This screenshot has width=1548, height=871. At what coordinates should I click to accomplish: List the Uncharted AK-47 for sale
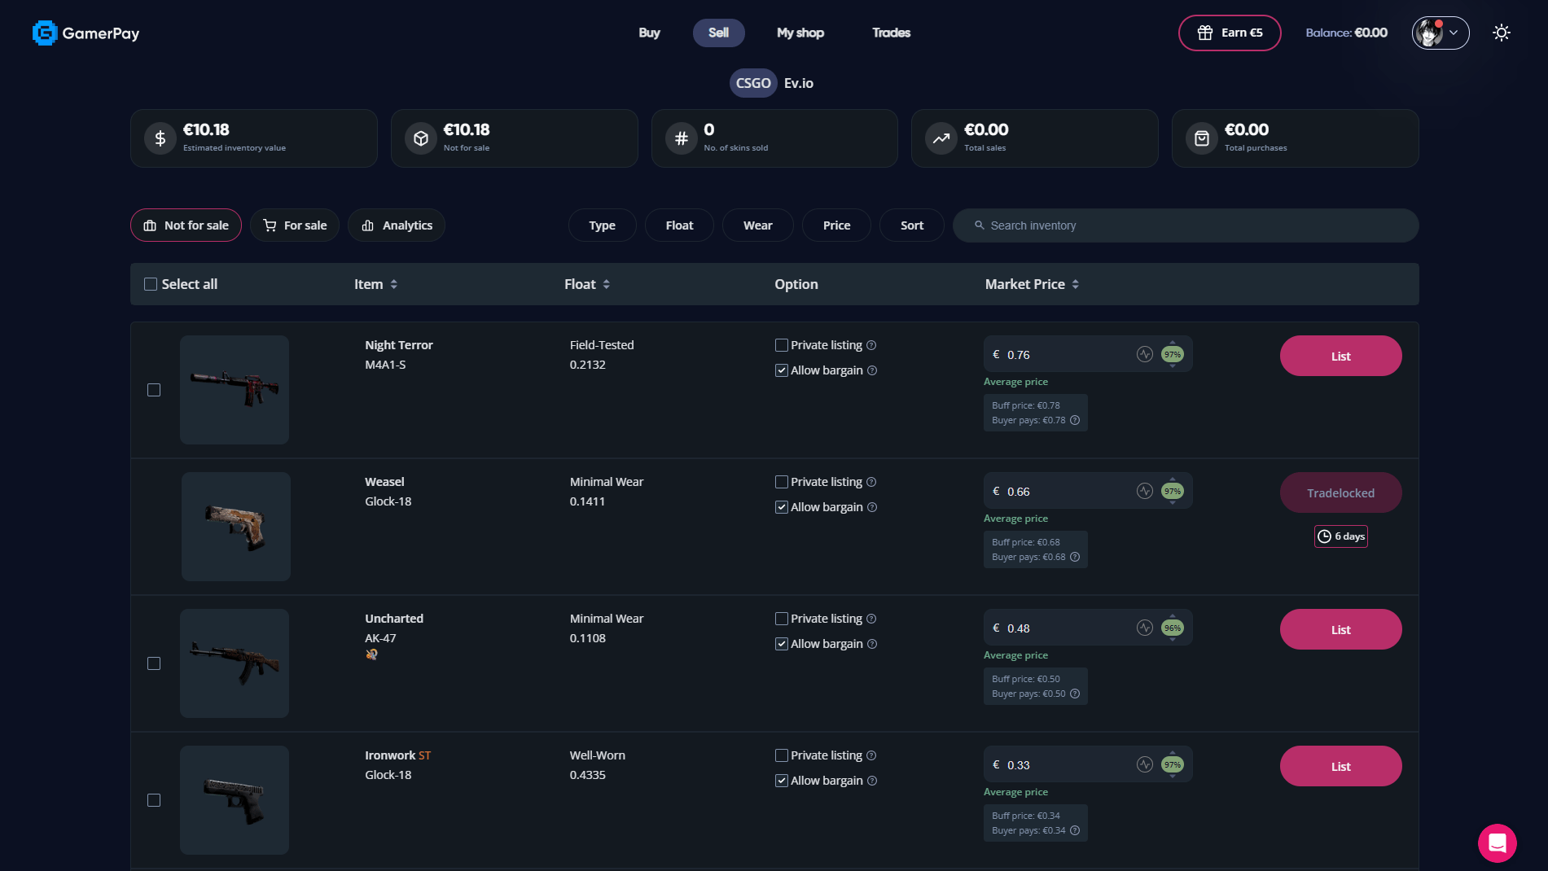(1340, 628)
